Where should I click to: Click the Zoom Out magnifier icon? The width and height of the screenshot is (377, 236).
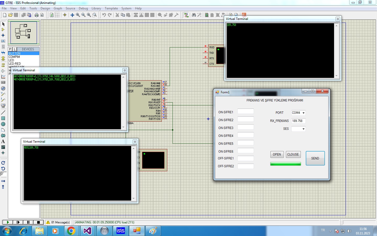click(x=83, y=15)
